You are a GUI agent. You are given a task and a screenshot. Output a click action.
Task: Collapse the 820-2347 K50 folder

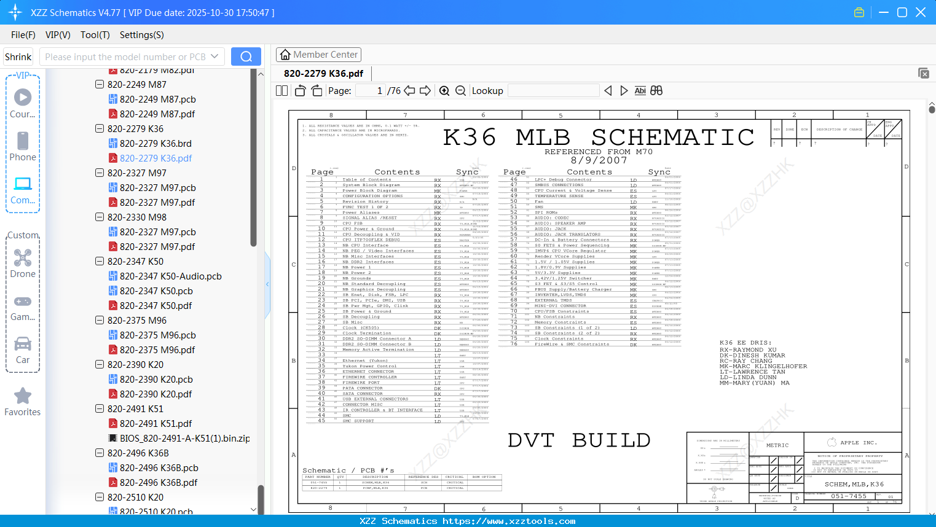click(100, 261)
